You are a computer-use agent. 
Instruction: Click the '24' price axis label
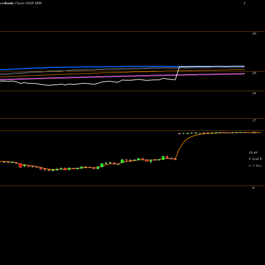point(254,93)
